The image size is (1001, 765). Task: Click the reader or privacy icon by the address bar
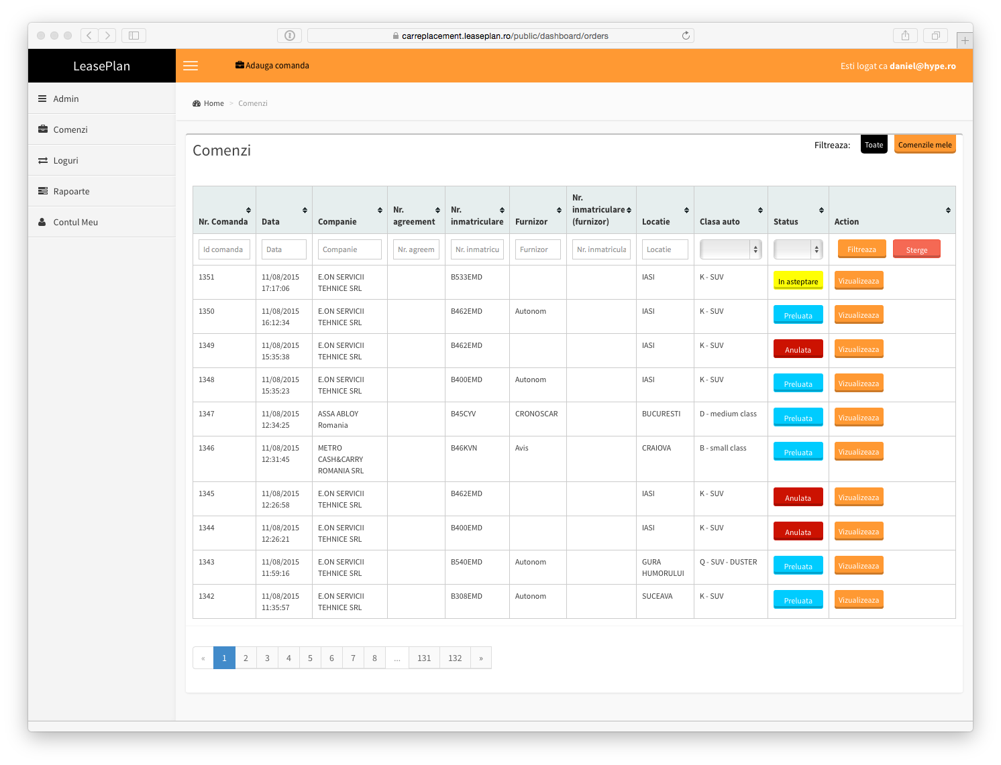pos(289,36)
